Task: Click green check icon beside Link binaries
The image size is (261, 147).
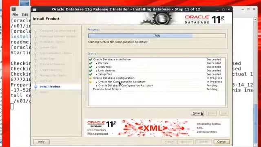Action: pos(91,71)
